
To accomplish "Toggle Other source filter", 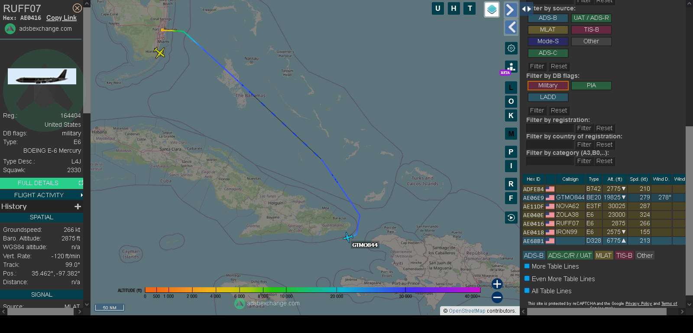I will 591,42.
